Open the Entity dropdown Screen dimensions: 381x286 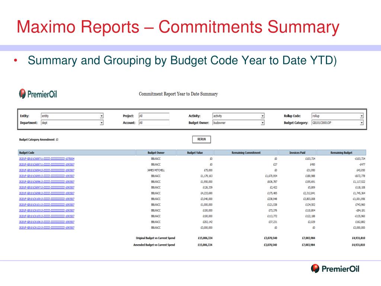click(72, 116)
